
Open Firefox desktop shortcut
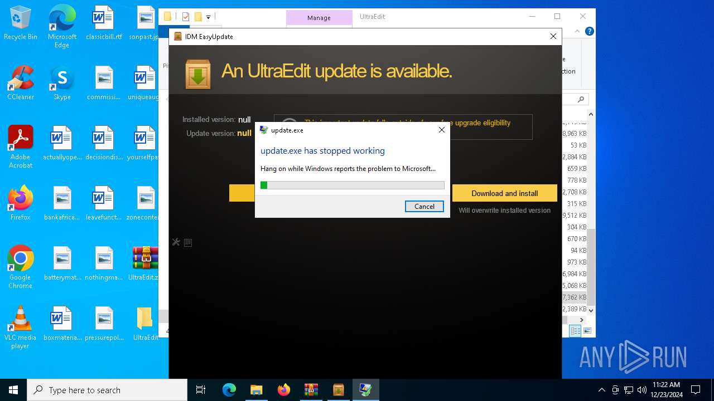21,204
